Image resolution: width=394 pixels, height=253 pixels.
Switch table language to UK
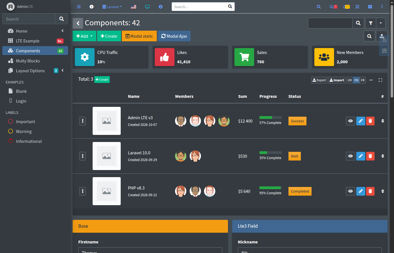coord(350,80)
